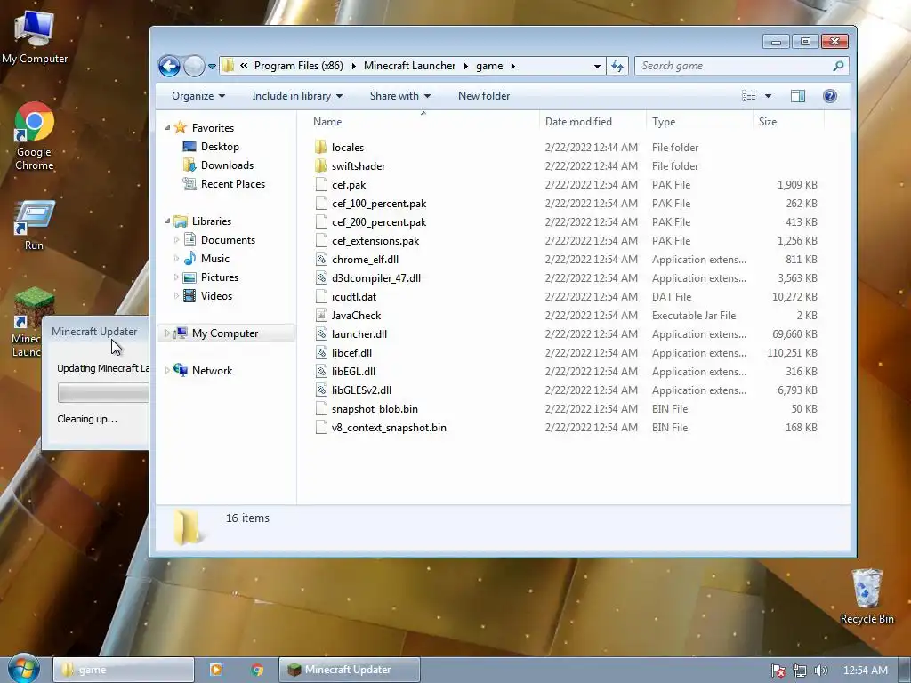
Task: Select the swiftshader folder icon
Action: click(320, 165)
